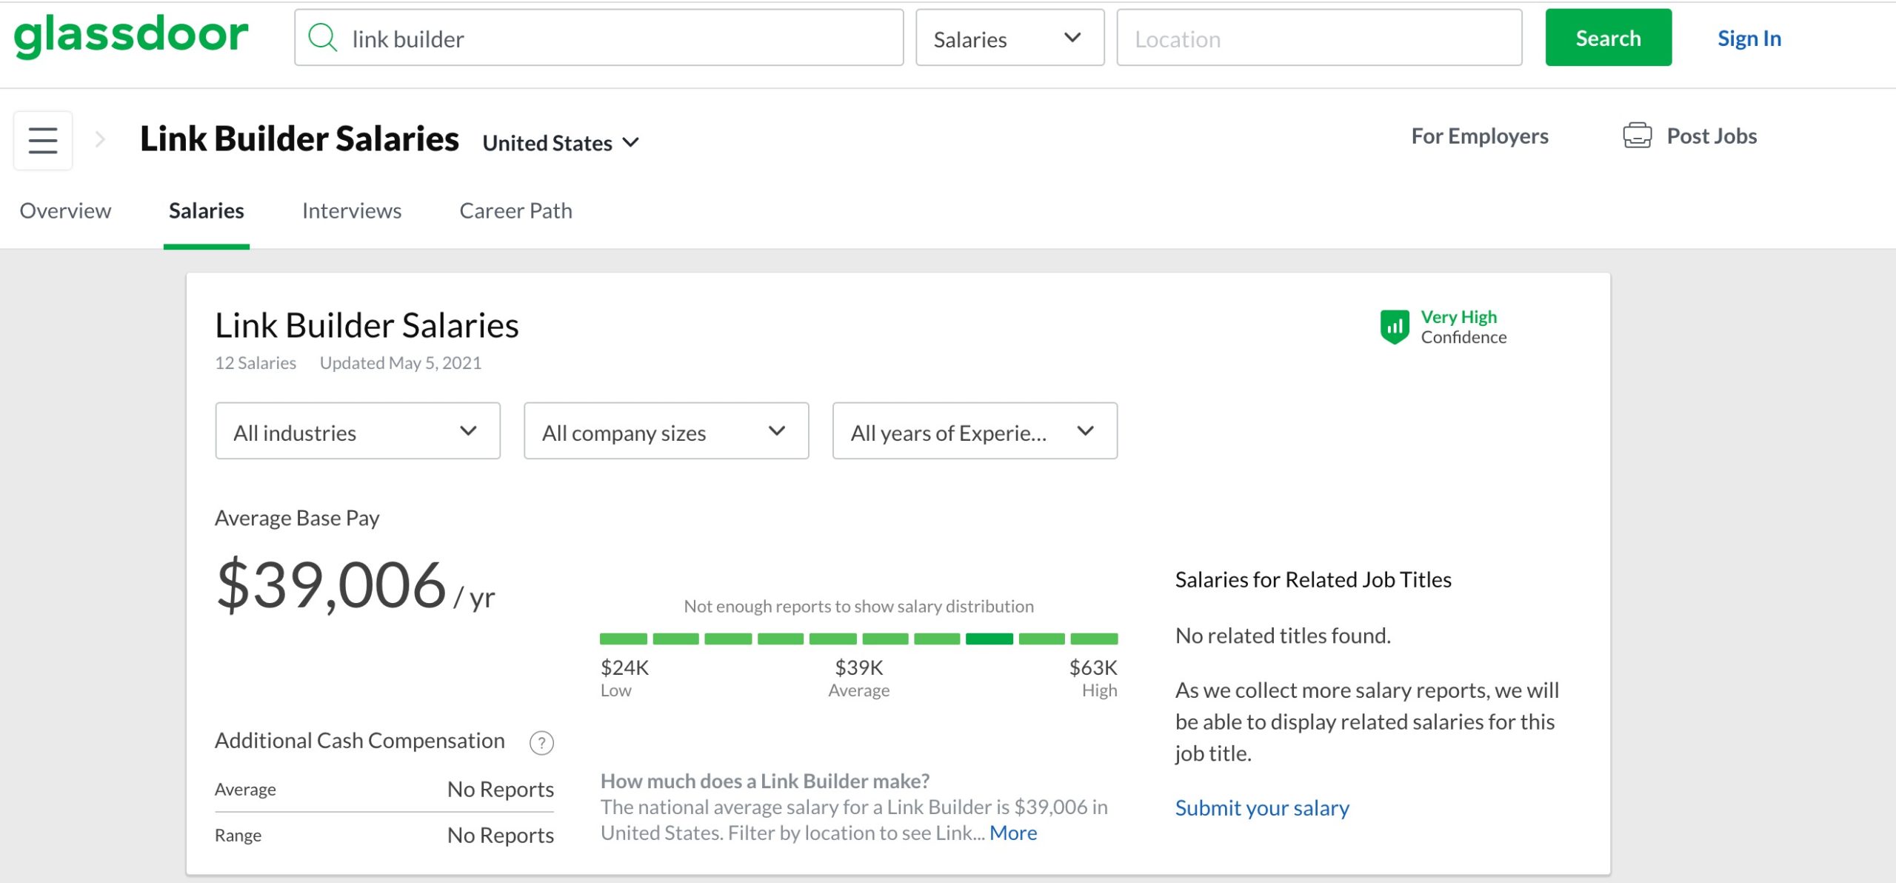The height and width of the screenshot is (883, 1896).
Task: Click the More link in salary description
Action: tap(1013, 833)
